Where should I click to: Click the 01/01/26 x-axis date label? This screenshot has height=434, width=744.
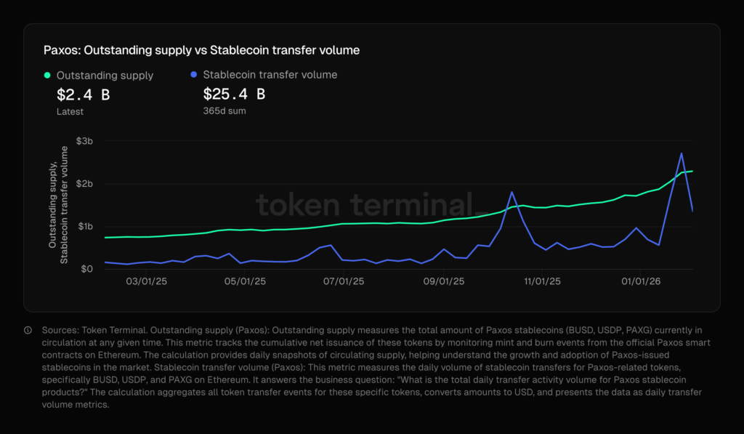[x=640, y=281]
